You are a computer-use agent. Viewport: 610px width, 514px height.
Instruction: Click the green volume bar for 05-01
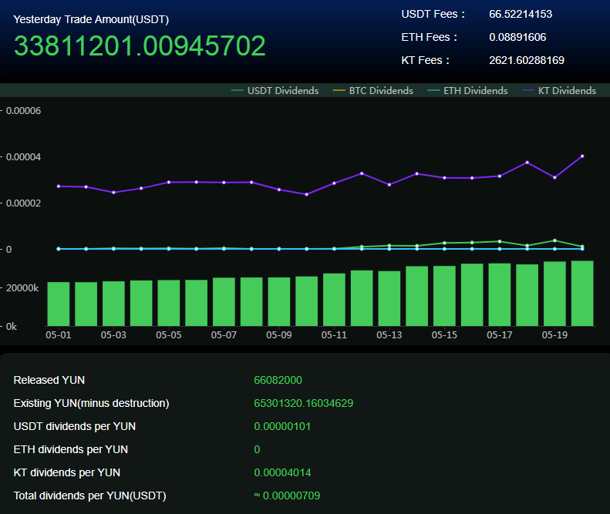point(59,304)
